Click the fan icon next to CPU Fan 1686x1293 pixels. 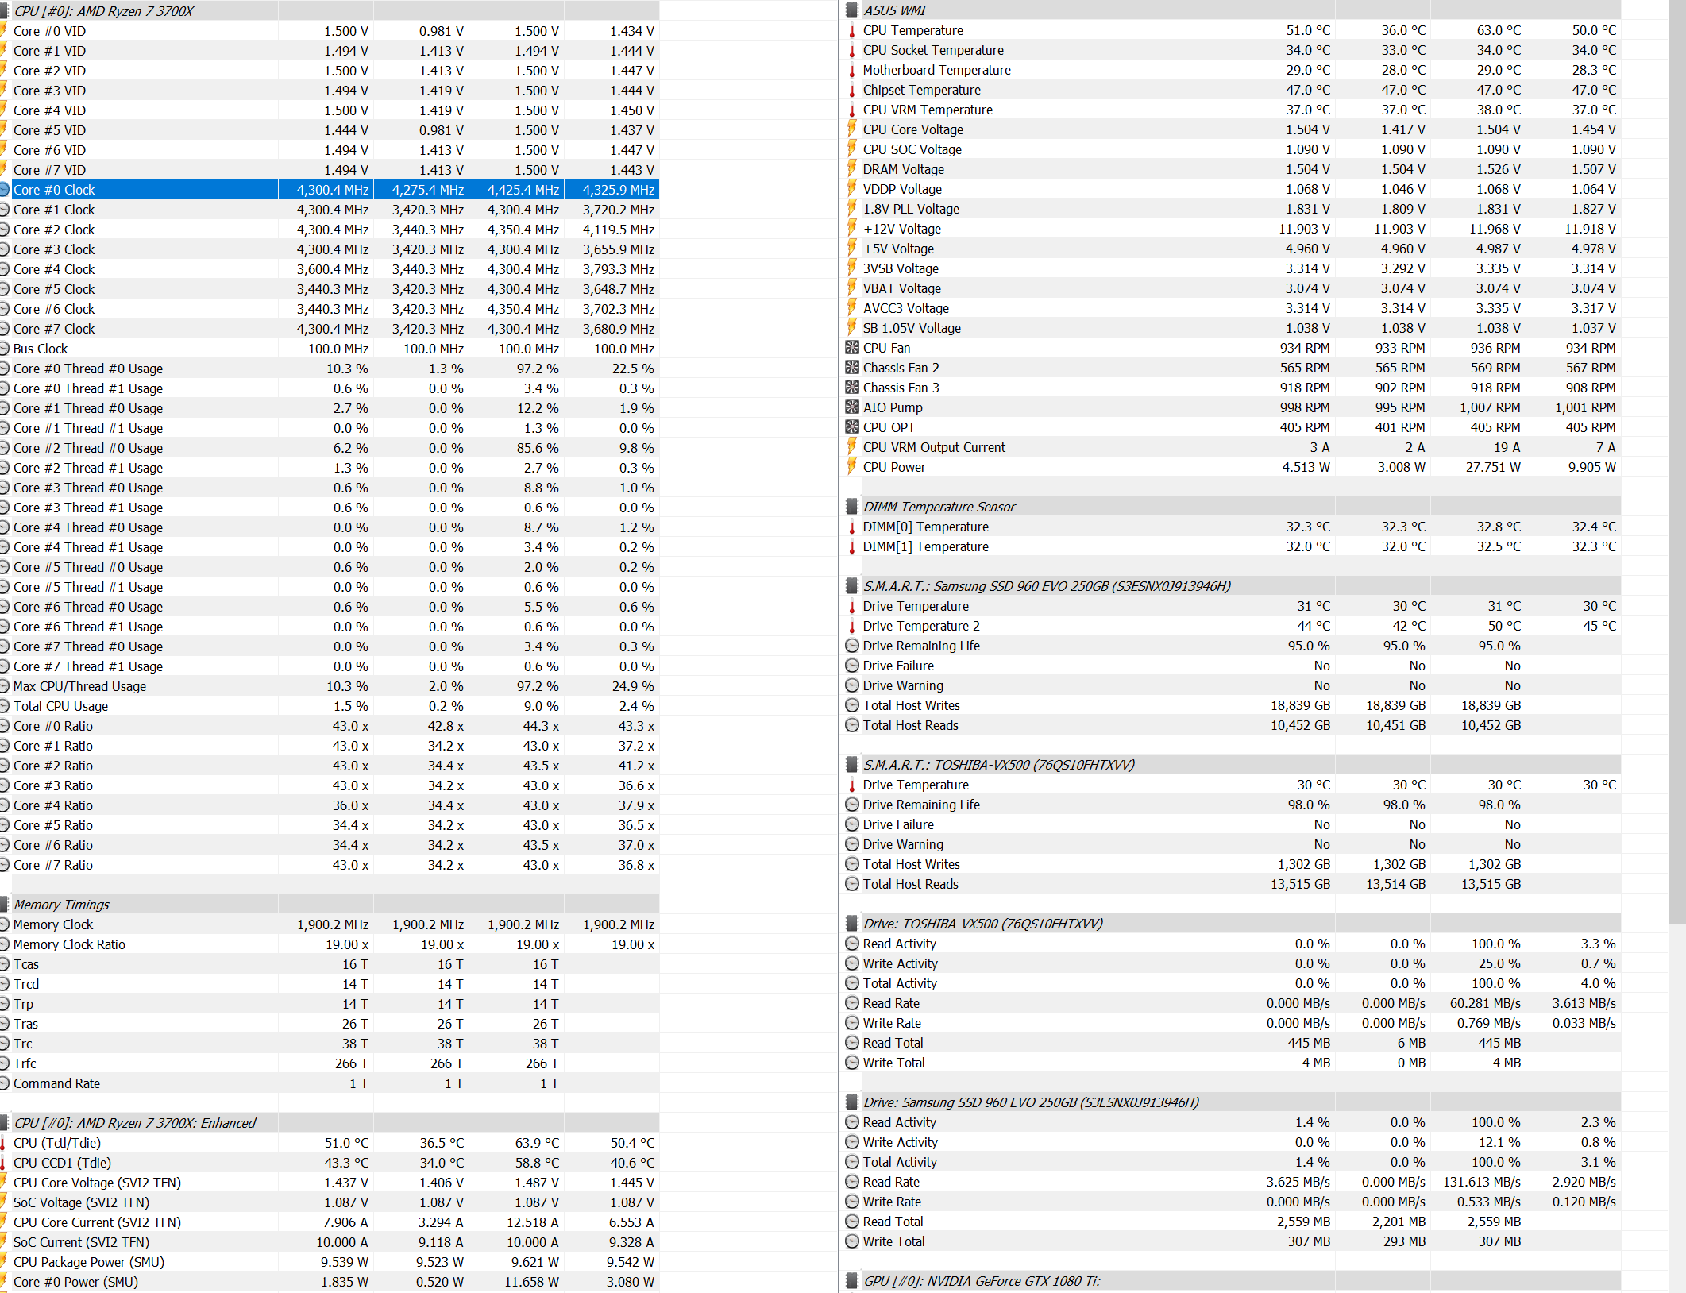(852, 348)
